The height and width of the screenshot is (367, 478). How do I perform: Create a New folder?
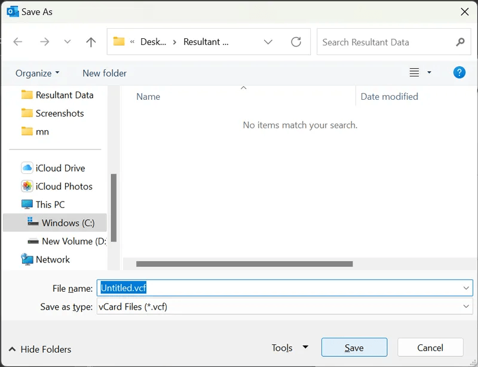point(105,73)
